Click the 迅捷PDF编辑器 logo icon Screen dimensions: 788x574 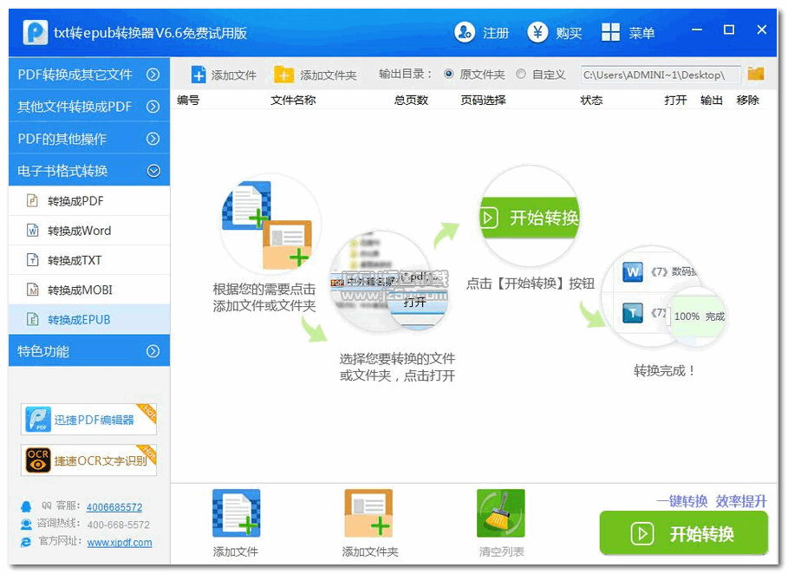[x=38, y=419]
